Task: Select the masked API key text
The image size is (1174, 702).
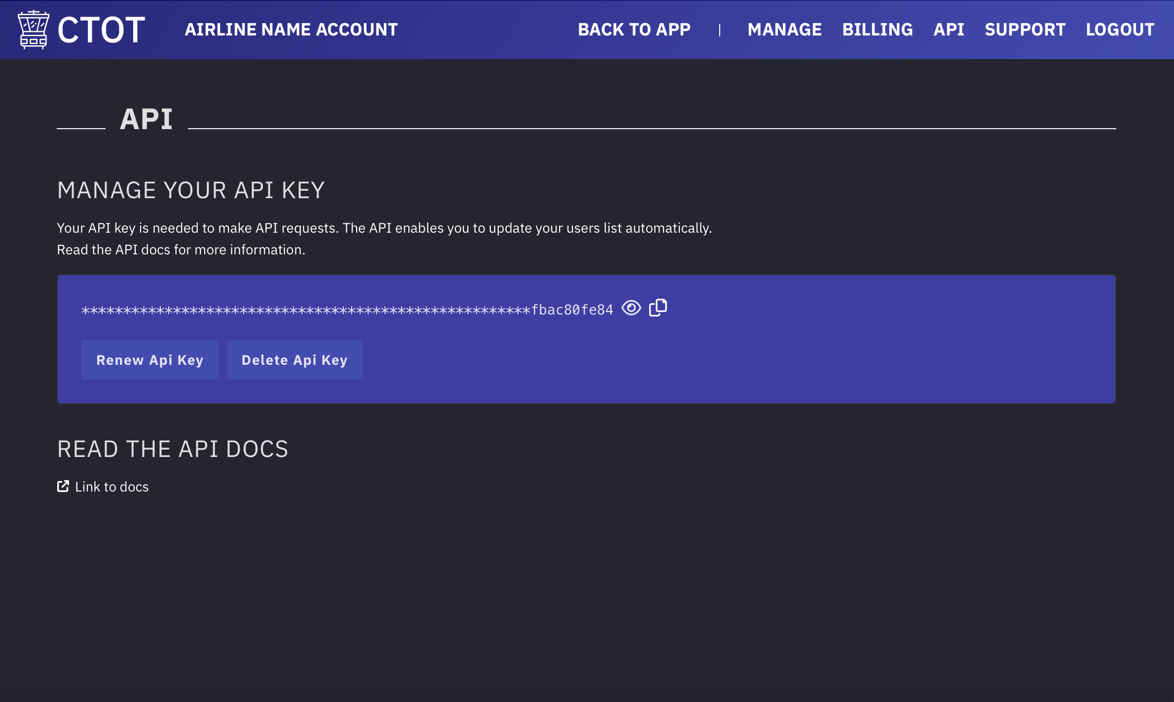Action: 345,308
